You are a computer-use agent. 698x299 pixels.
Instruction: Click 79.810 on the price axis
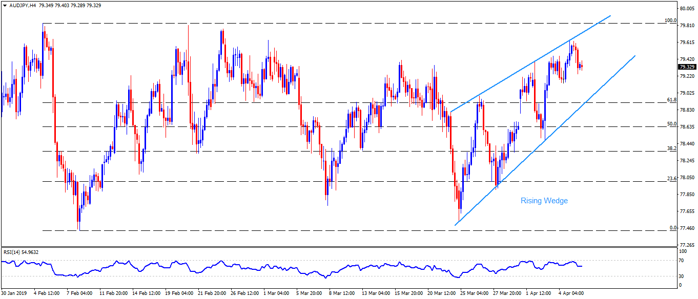tap(687, 25)
